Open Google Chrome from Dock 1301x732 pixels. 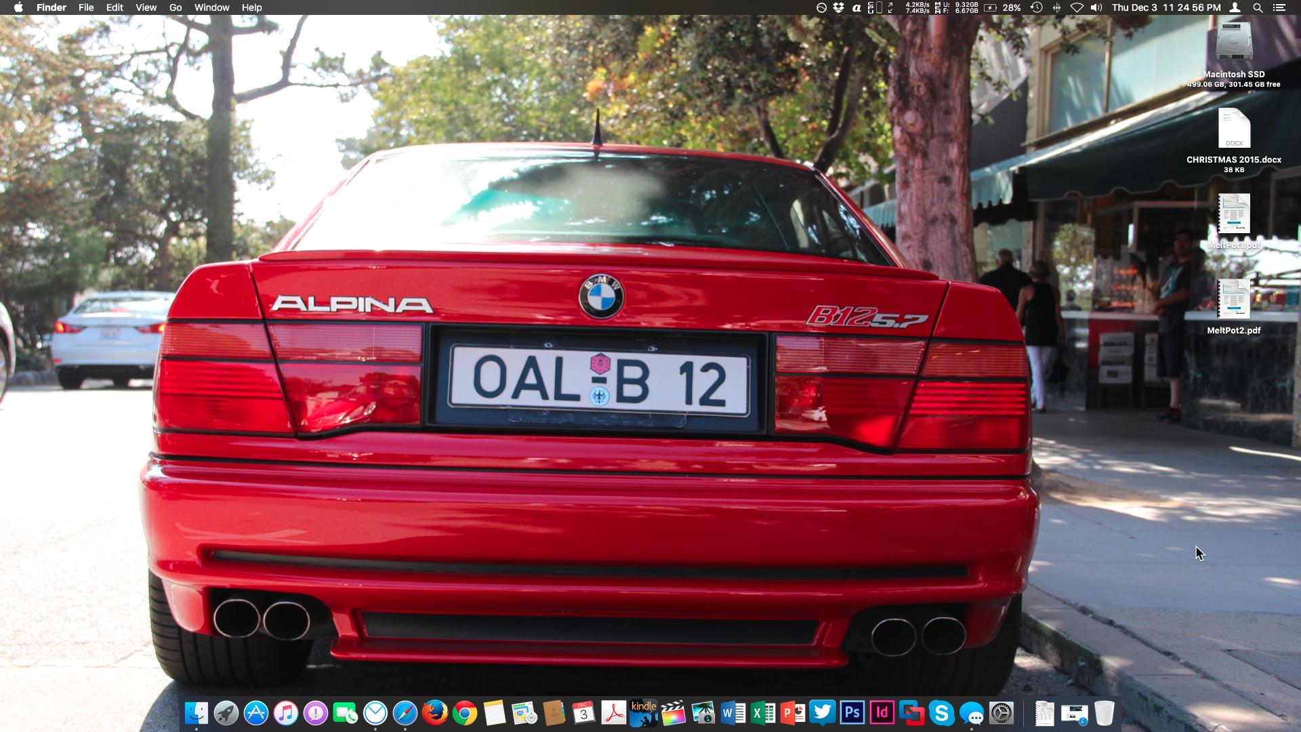point(465,713)
